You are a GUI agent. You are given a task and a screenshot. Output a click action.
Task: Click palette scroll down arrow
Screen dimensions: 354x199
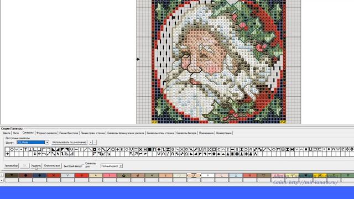pos(2,180)
